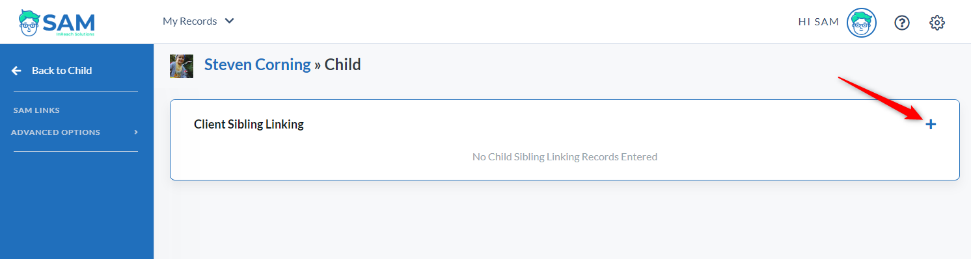Expand the My Records chevron
Viewport: 971px width, 259px height.
point(229,21)
